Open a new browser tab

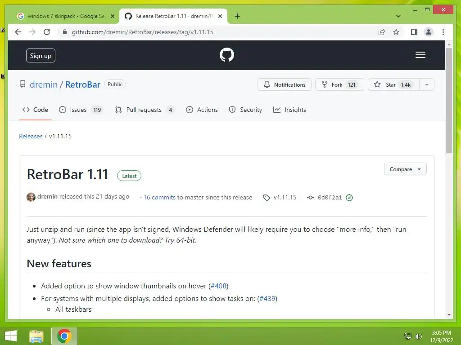pos(237,16)
